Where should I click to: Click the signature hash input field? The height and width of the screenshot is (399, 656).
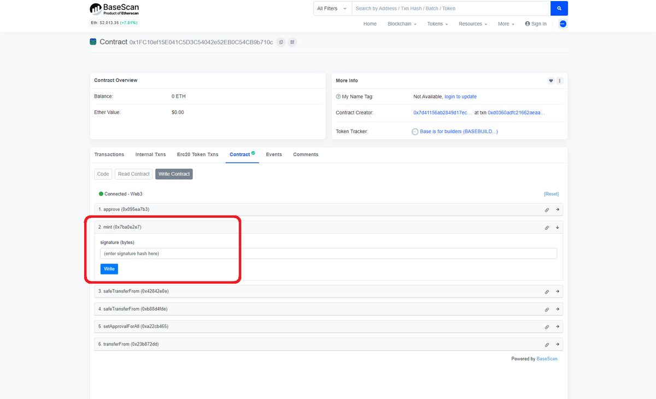tap(328, 253)
